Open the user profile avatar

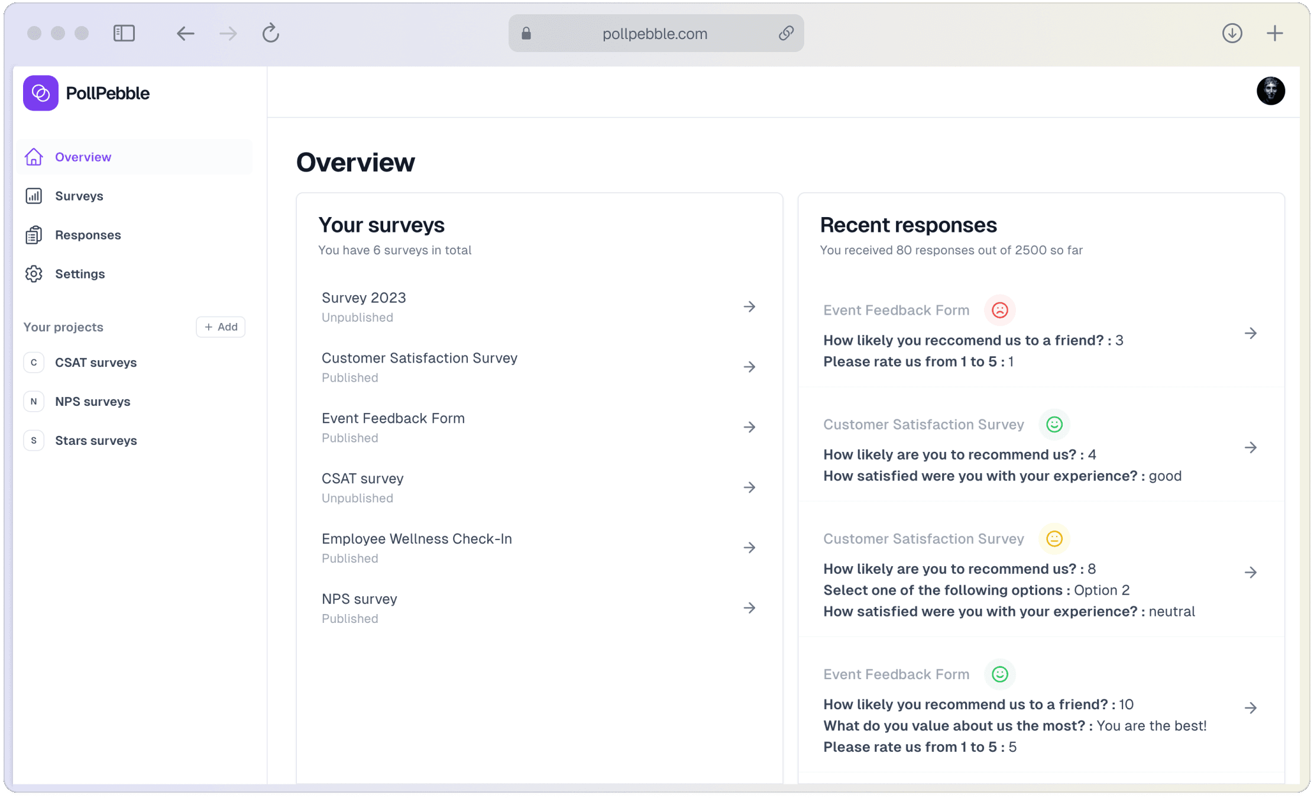(x=1270, y=91)
